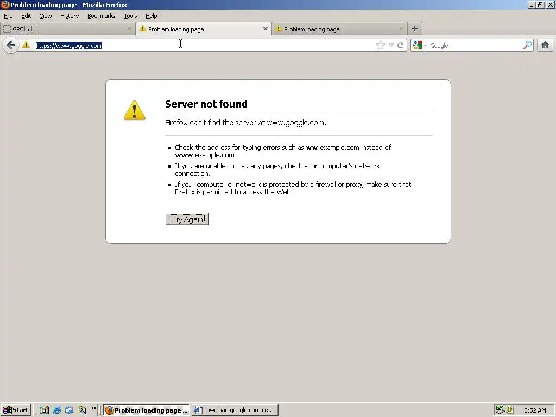Image resolution: width=556 pixels, height=417 pixels.
Task: Open the Bookmarks menu
Action: point(102,16)
